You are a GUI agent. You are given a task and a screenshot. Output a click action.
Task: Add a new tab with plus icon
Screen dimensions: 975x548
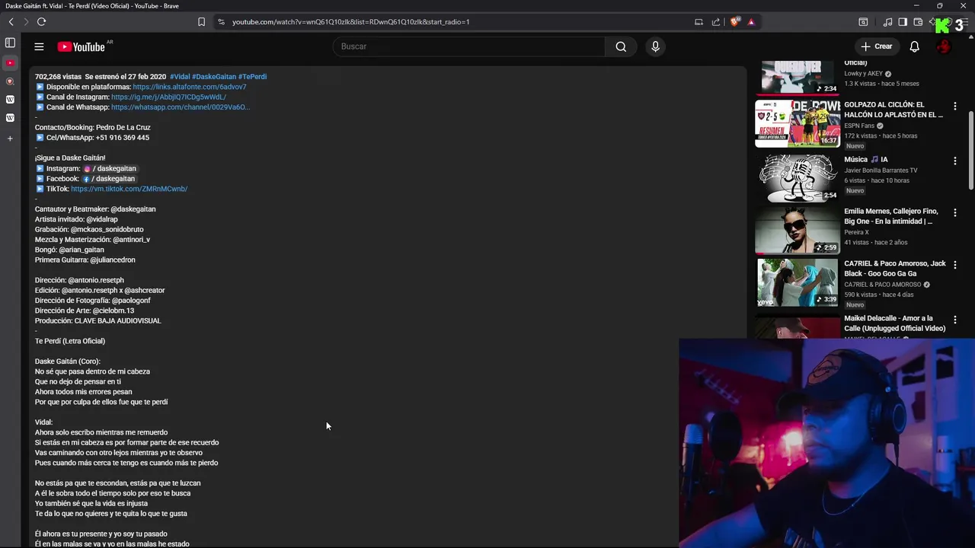pos(10,139)
